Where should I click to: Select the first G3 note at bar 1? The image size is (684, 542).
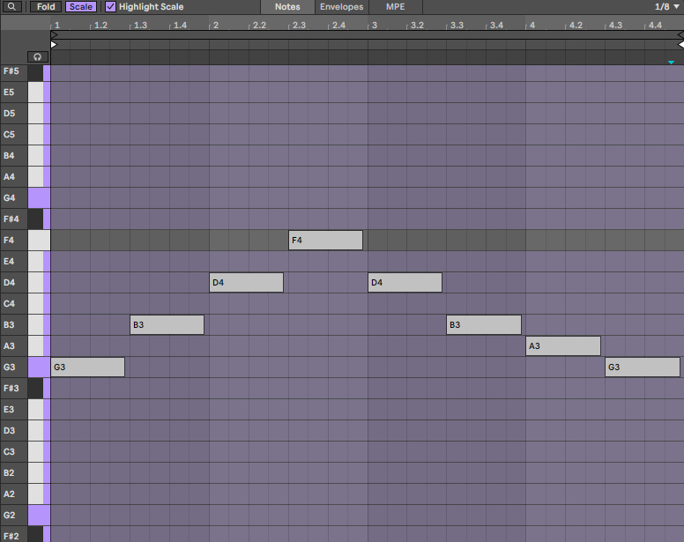coord(87,368)
